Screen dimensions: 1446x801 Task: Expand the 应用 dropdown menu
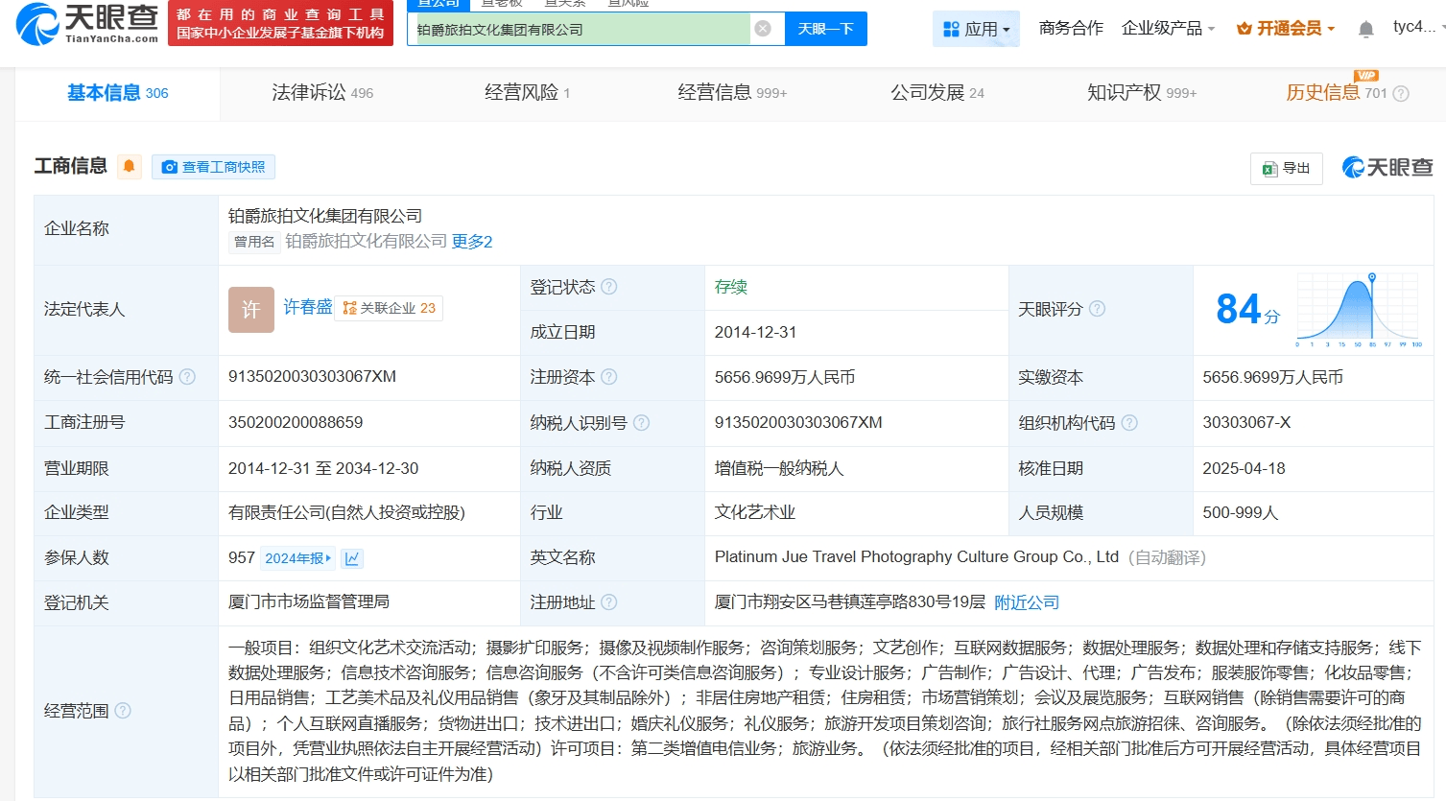point(976,29)
